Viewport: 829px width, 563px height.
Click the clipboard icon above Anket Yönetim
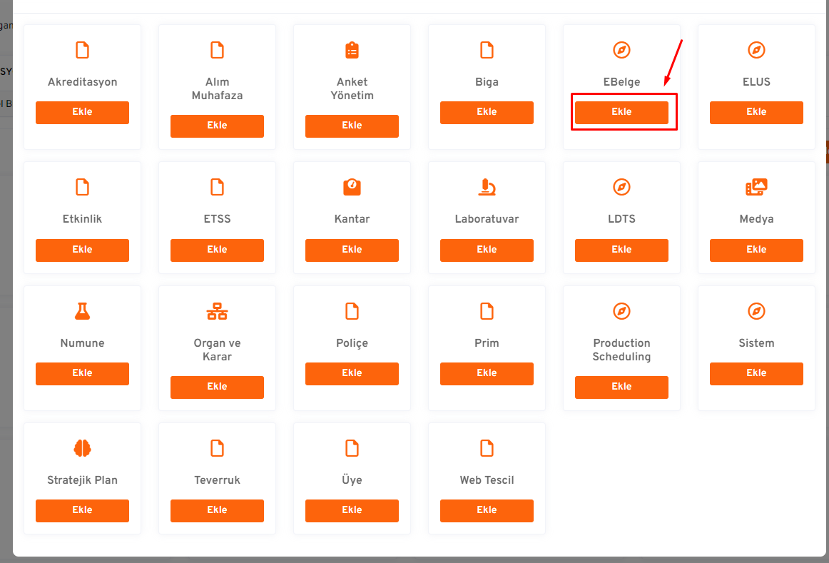352,50
